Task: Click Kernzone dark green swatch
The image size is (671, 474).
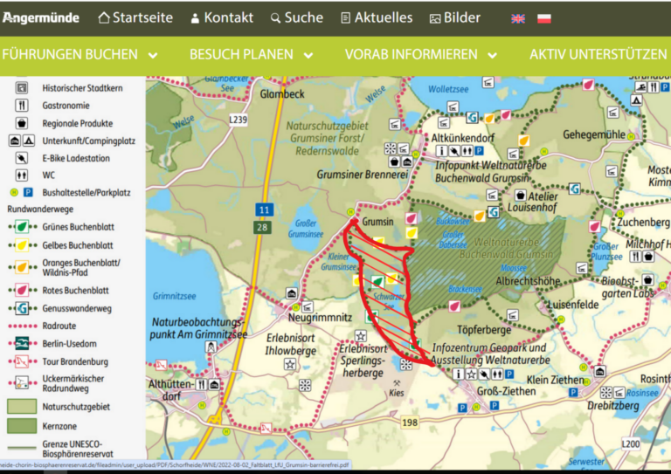Action: click(22, 426)
